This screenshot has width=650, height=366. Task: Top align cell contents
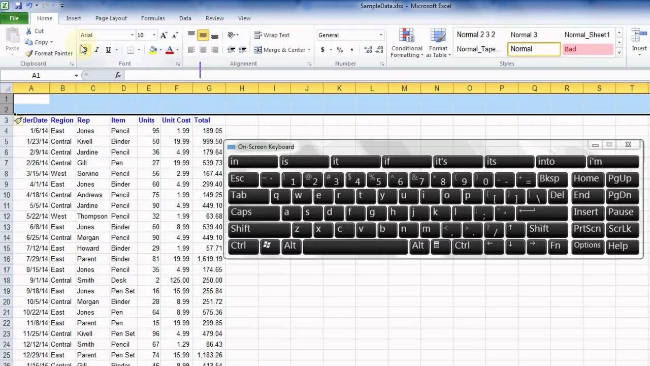(191, 35)
